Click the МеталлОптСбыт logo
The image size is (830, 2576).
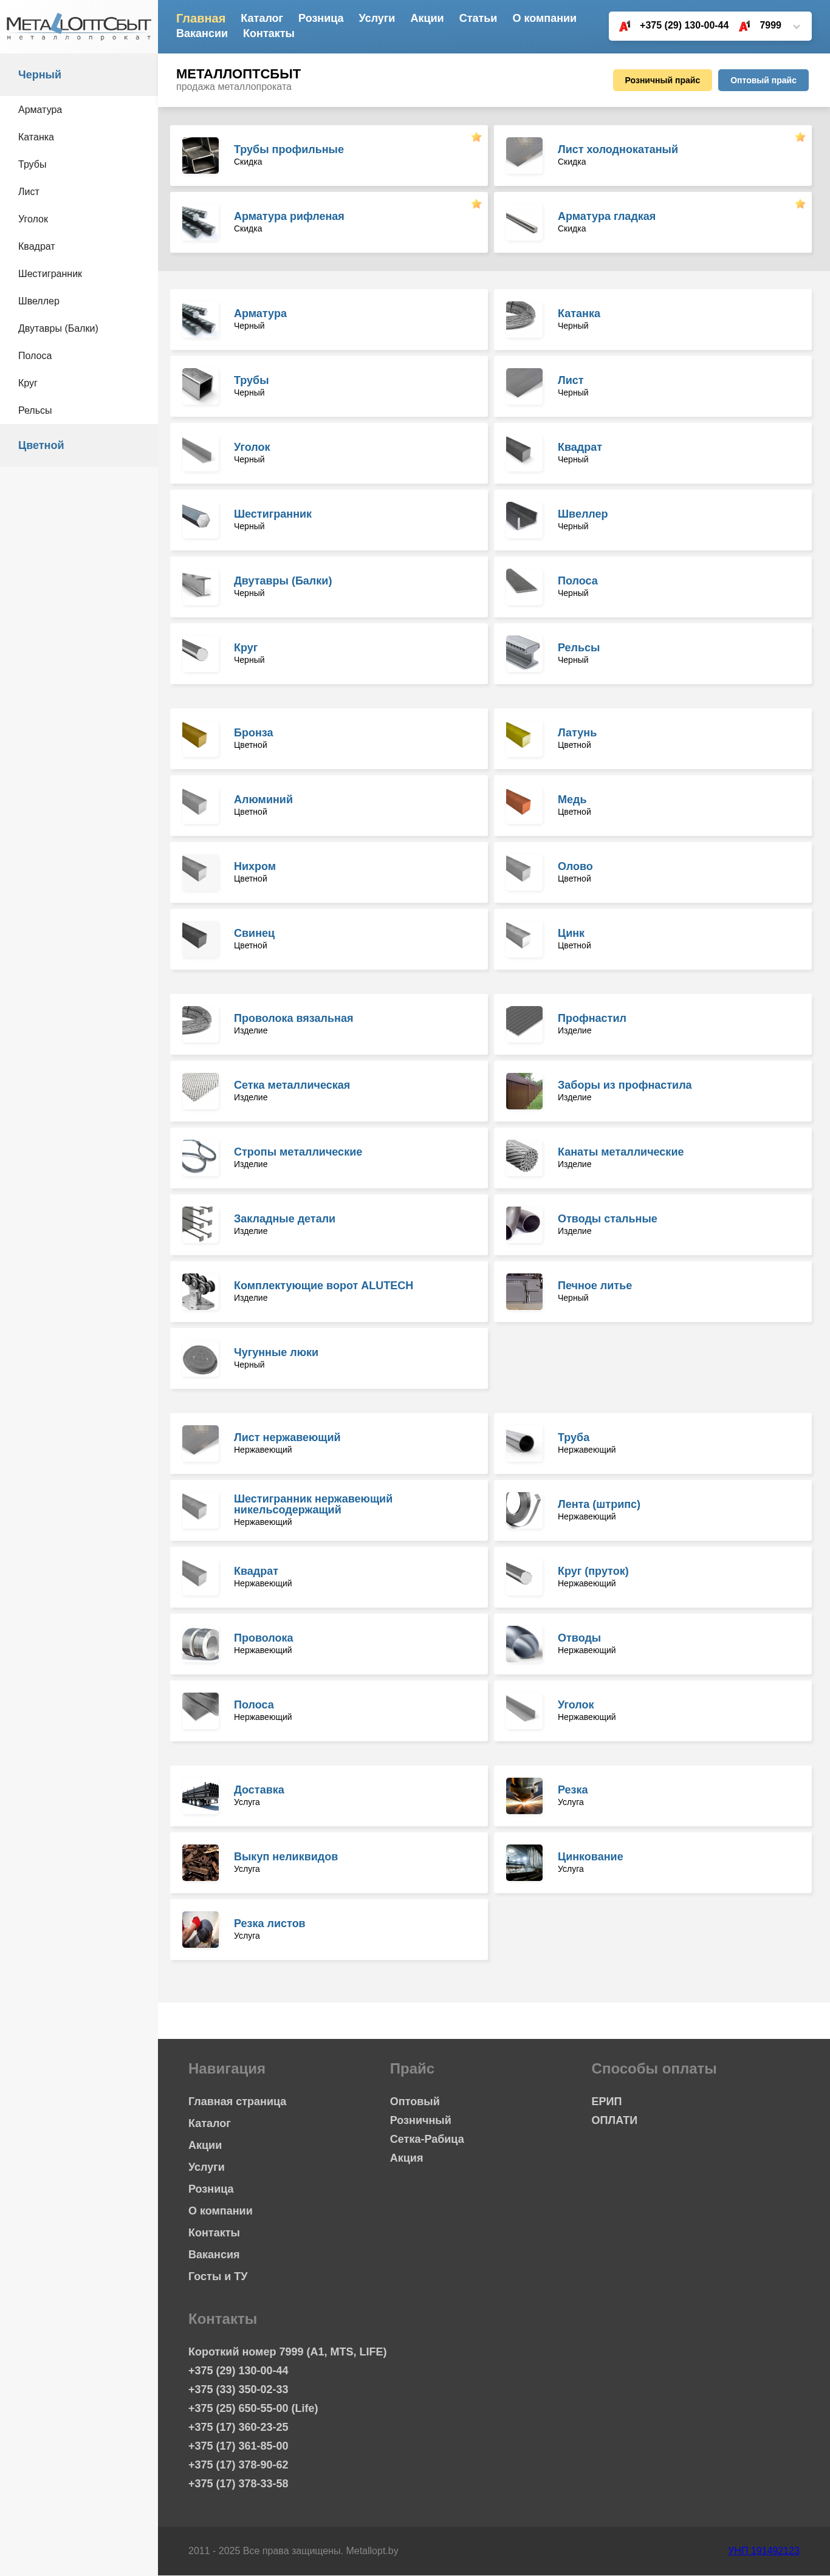point(78,26)
